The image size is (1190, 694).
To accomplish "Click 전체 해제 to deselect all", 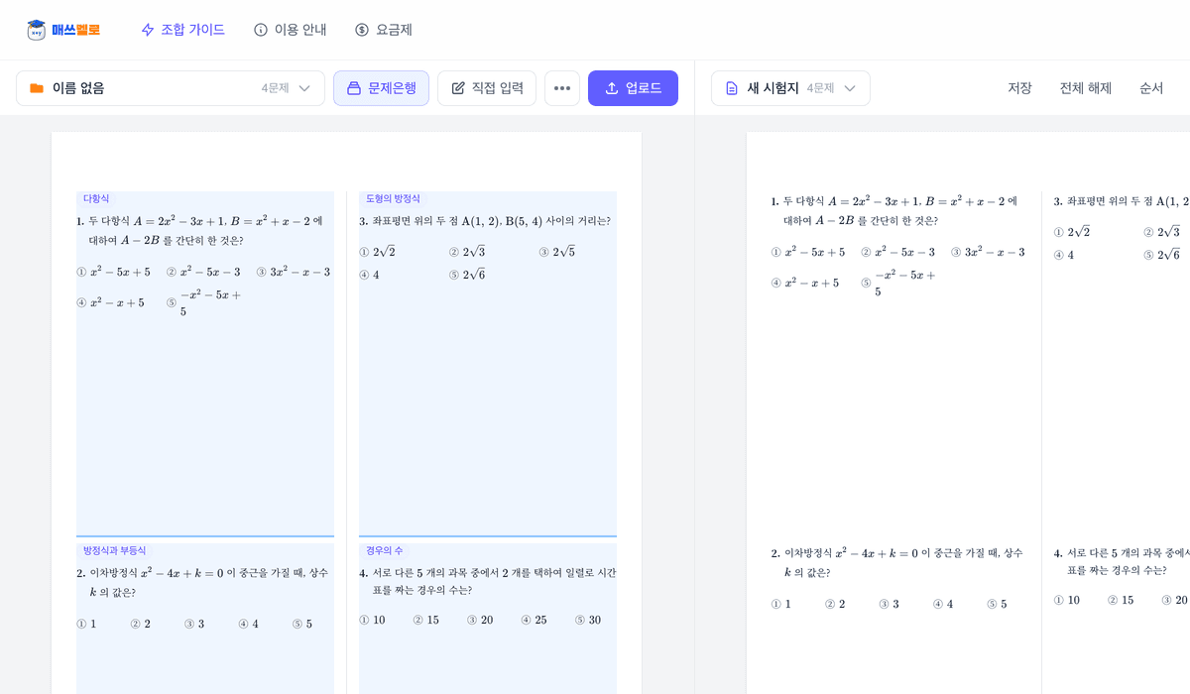I will click(1085, 88).
